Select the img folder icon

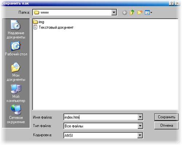(x=35, y=22)
